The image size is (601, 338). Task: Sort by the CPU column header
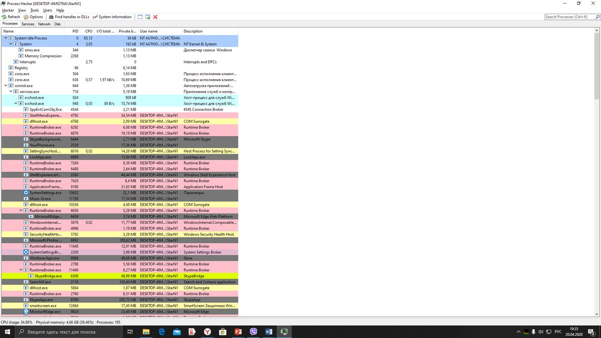[x=88, y=31]
